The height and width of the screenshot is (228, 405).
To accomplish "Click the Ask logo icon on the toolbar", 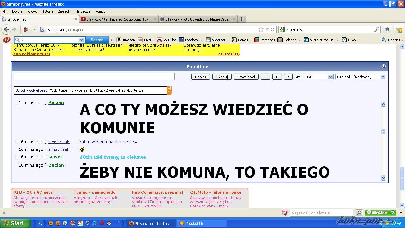I will point(7,40).
